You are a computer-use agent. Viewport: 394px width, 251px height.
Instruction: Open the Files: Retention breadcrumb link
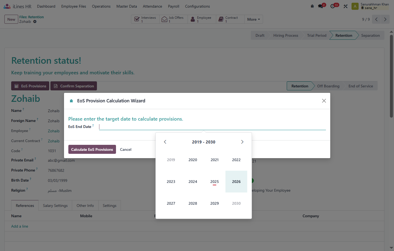coord(32,17)
